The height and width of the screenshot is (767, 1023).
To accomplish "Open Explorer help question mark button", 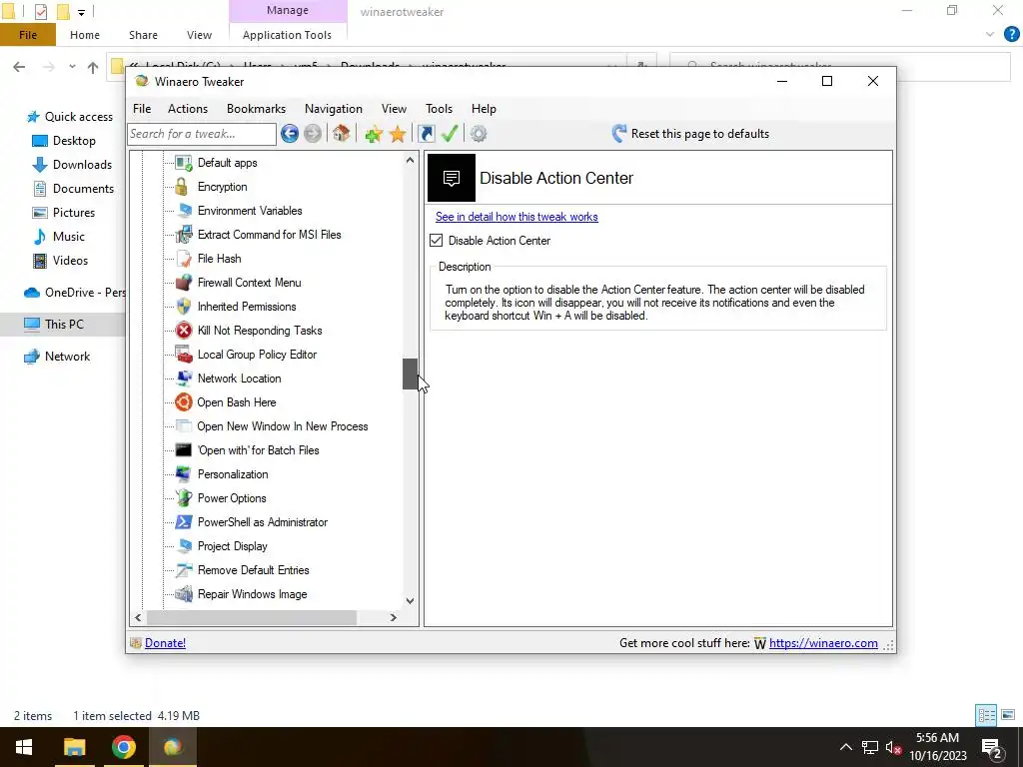I will (x=1011, y=35).
